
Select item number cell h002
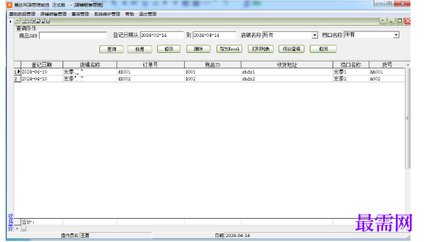387,79
